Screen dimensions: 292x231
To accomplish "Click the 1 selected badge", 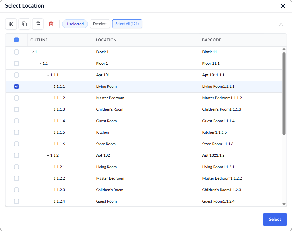I will [75, 24].
